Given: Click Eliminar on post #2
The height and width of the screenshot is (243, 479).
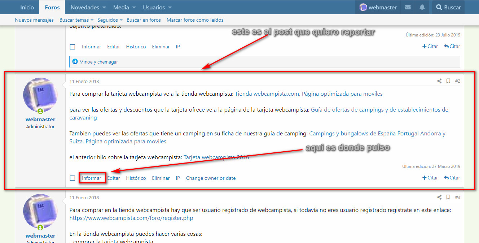Looking at the screenshot, I should tap(161, 178).
